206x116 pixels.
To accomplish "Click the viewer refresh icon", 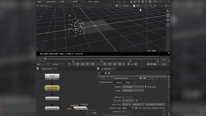I will [x=143, y=2].
